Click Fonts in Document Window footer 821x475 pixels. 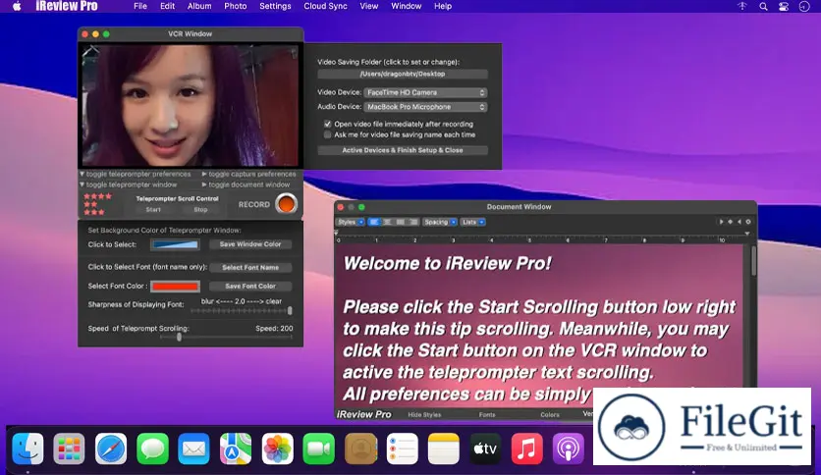click(487, 414)
